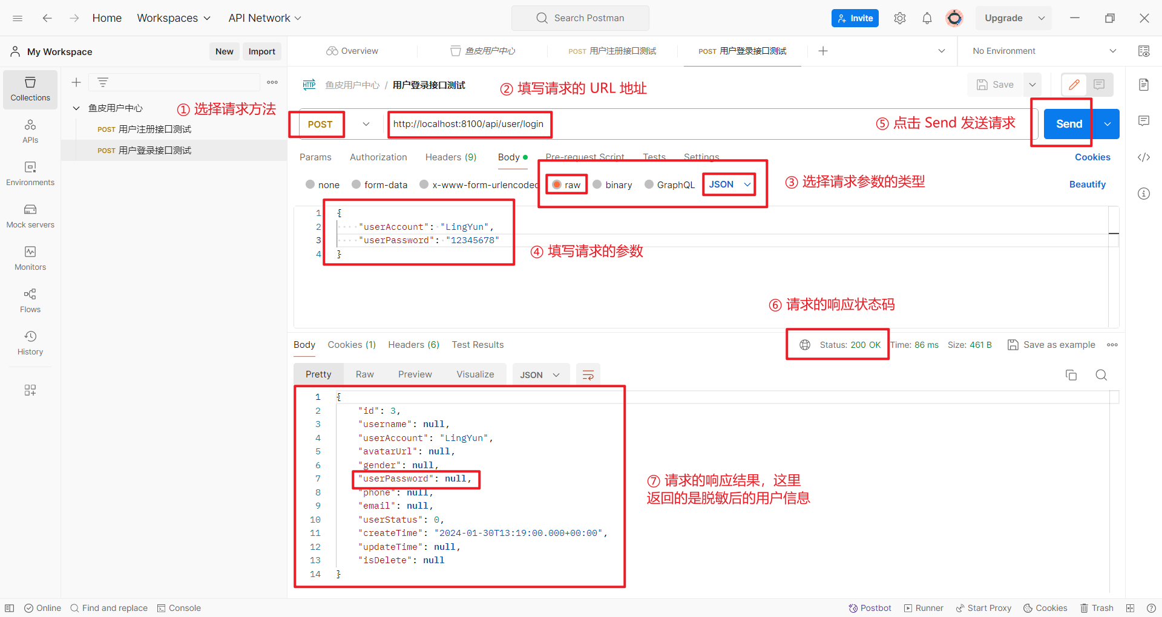Click the Send button
This screenshot has height=617, width=1162.
(x=1068, y=124)
